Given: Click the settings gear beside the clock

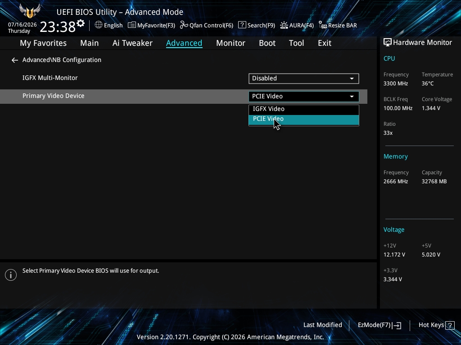Looking at the screenshot, I should tap(81, 23).
